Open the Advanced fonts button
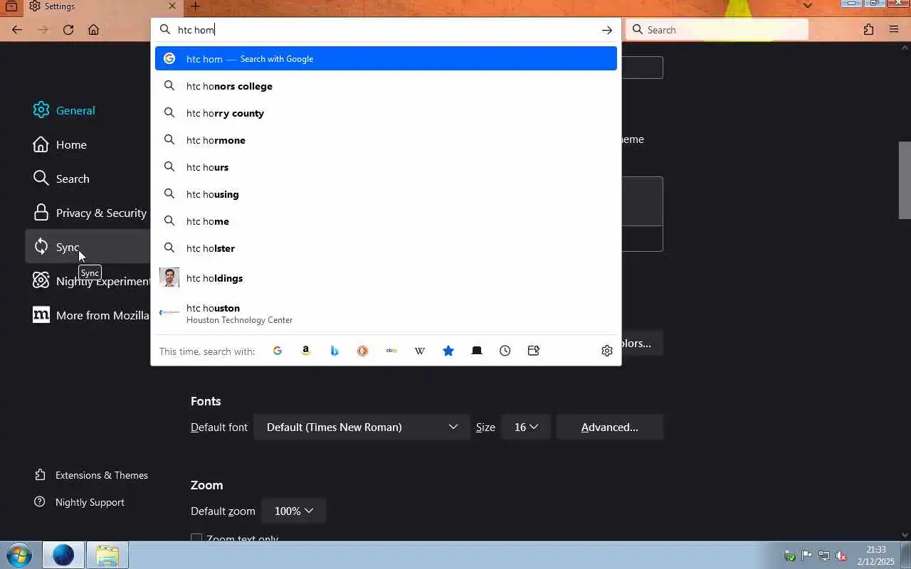 click(x=610, y=427)
